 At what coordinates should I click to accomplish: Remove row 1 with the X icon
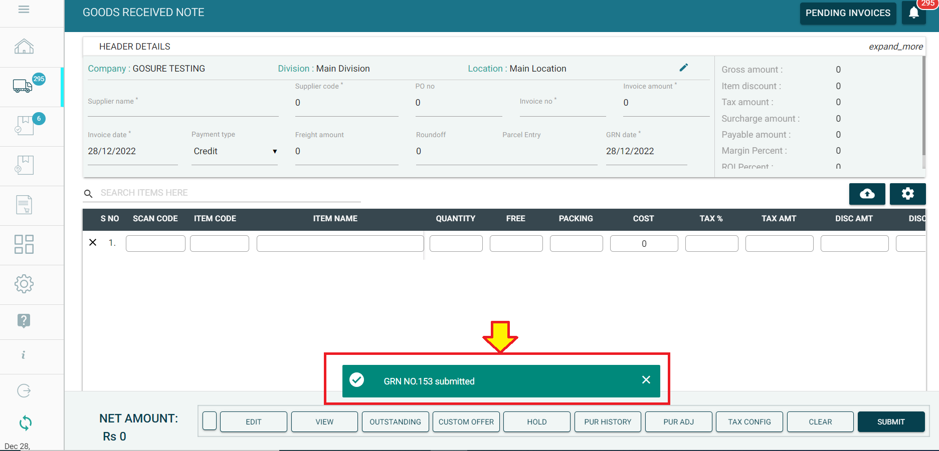93,243
